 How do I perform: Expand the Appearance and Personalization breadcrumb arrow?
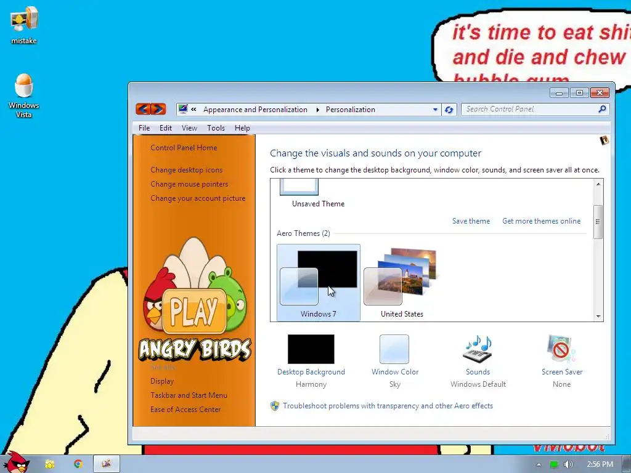(317, 110)
